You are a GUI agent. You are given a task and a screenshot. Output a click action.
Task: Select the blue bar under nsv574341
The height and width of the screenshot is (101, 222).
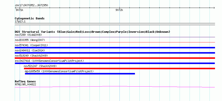coord(115,48)
